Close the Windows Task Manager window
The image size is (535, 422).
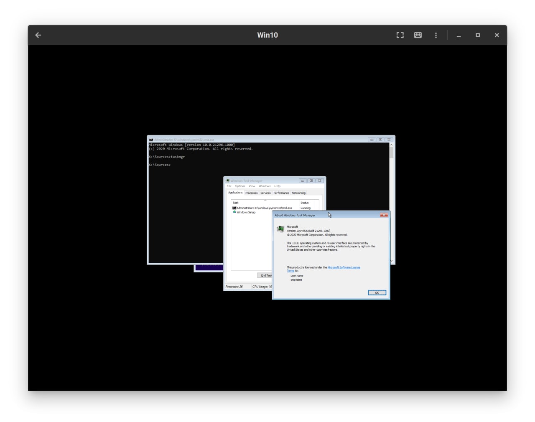click(320, 181)
